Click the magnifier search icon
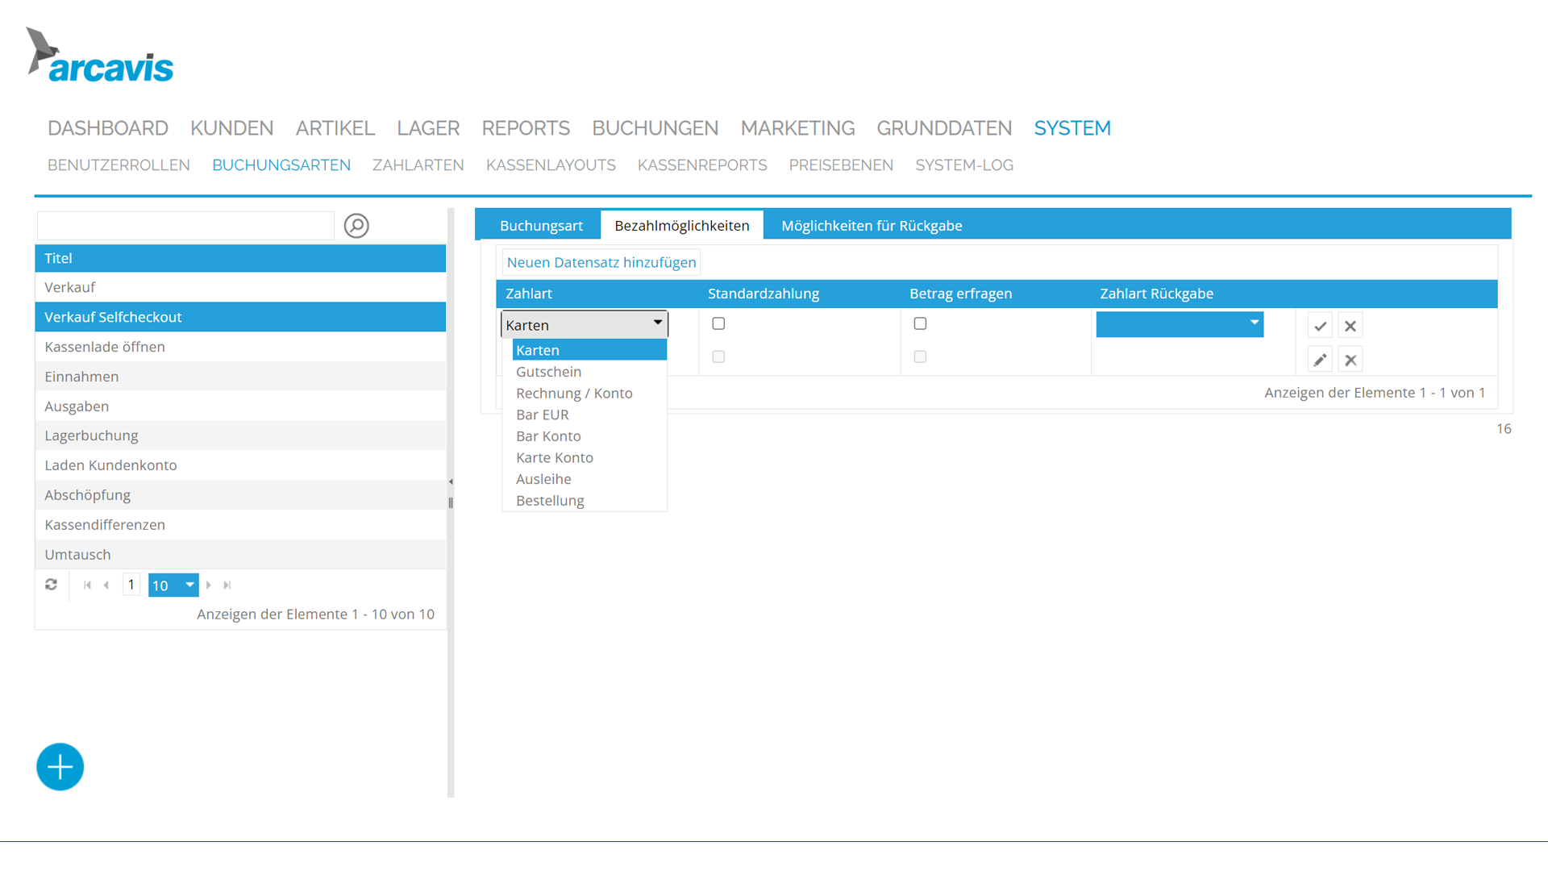This screenshot has width=1548, height=871. 356,226
